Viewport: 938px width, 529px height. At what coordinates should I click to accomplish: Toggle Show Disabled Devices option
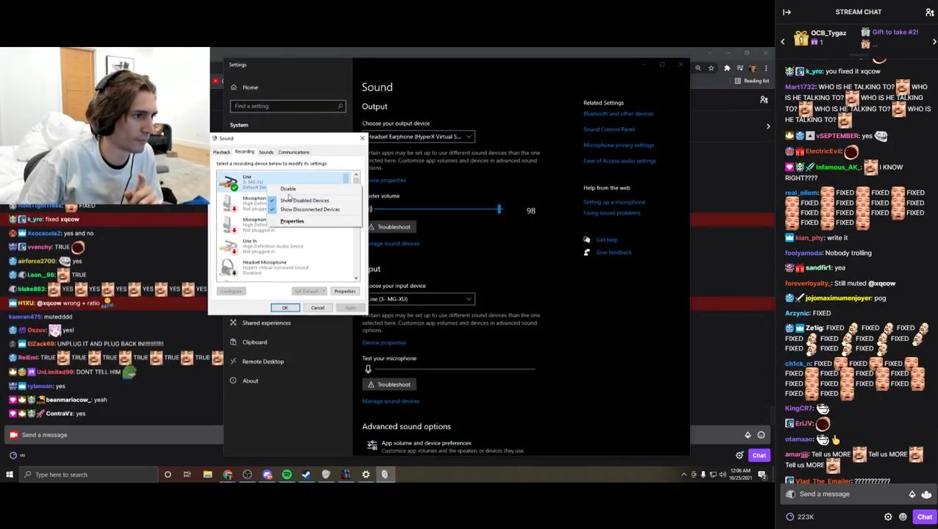tap(305, 201)
